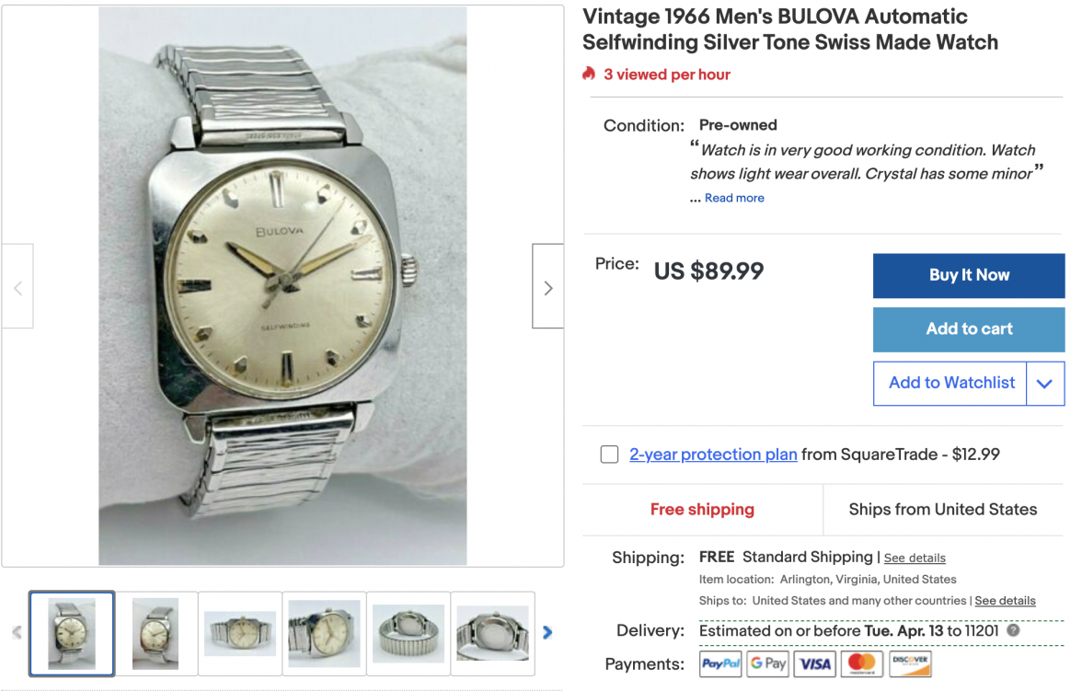Click the Buy It Now button
Viewport: 1082px width, 691px height.
969,275
